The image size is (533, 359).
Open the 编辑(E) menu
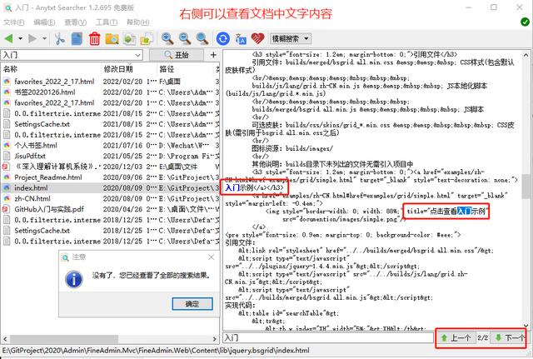pyautogui.click(x=44, y=22)
